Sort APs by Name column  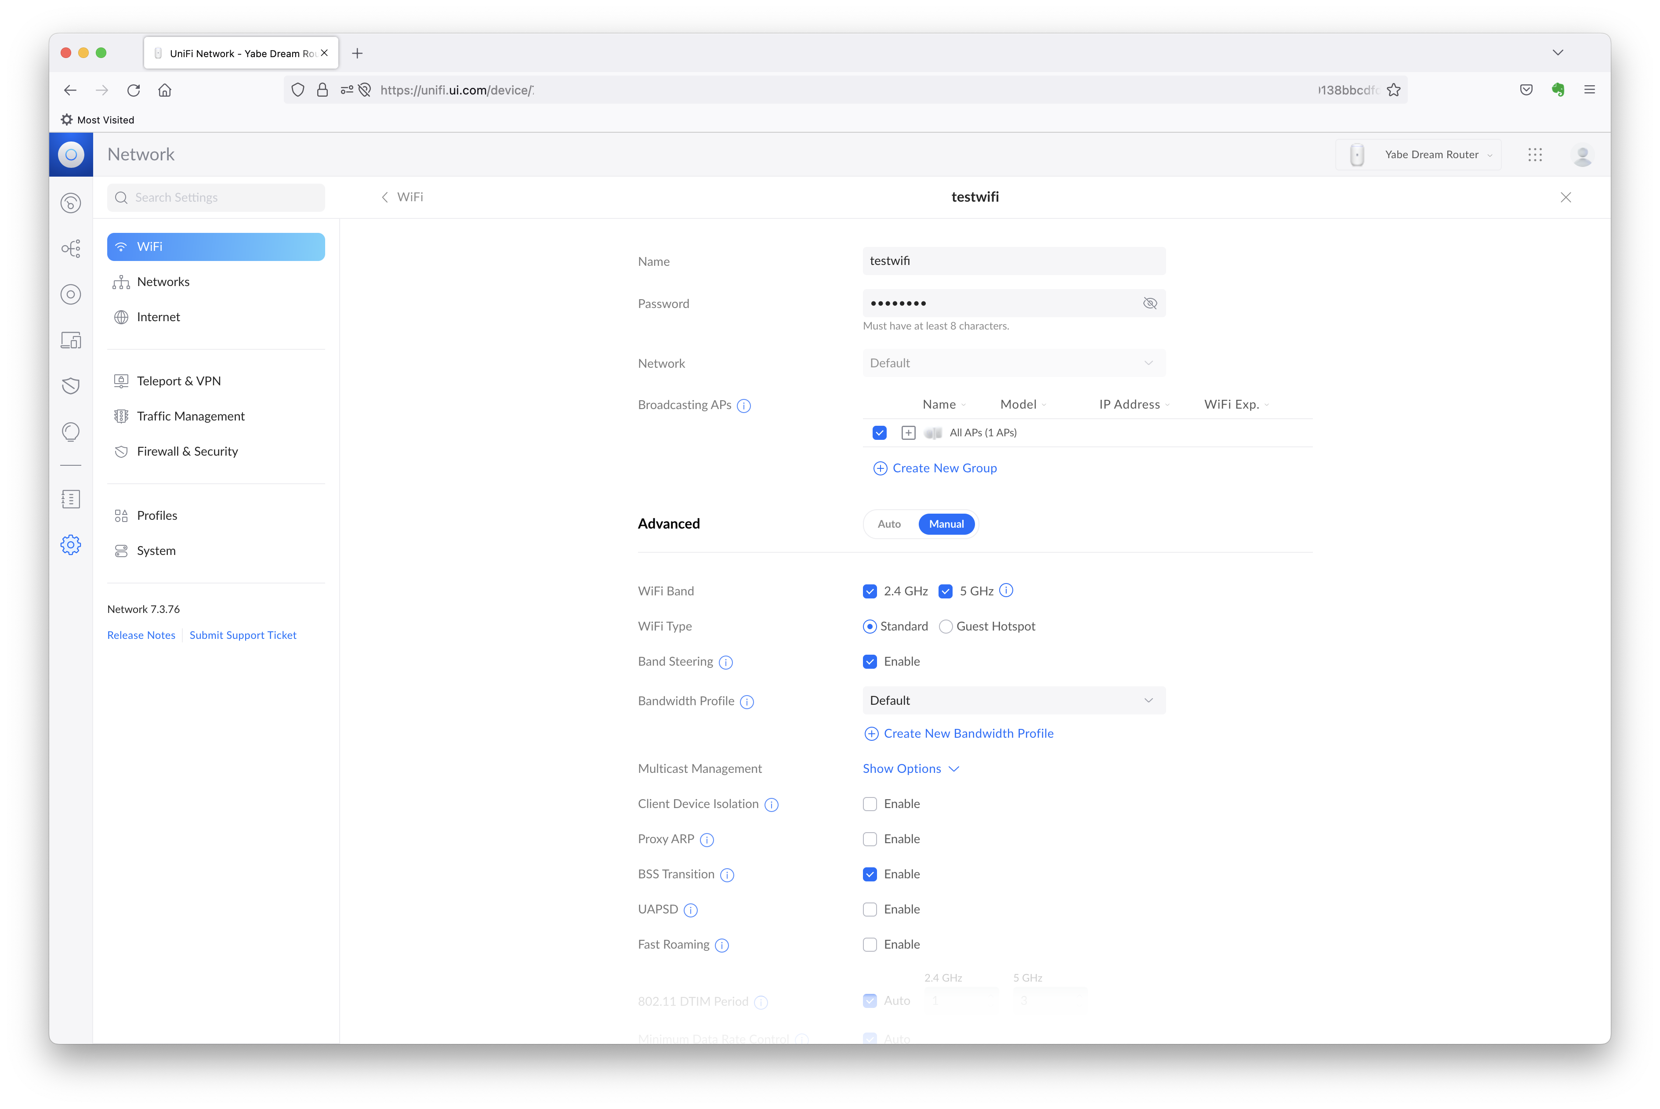pos(943,405)
